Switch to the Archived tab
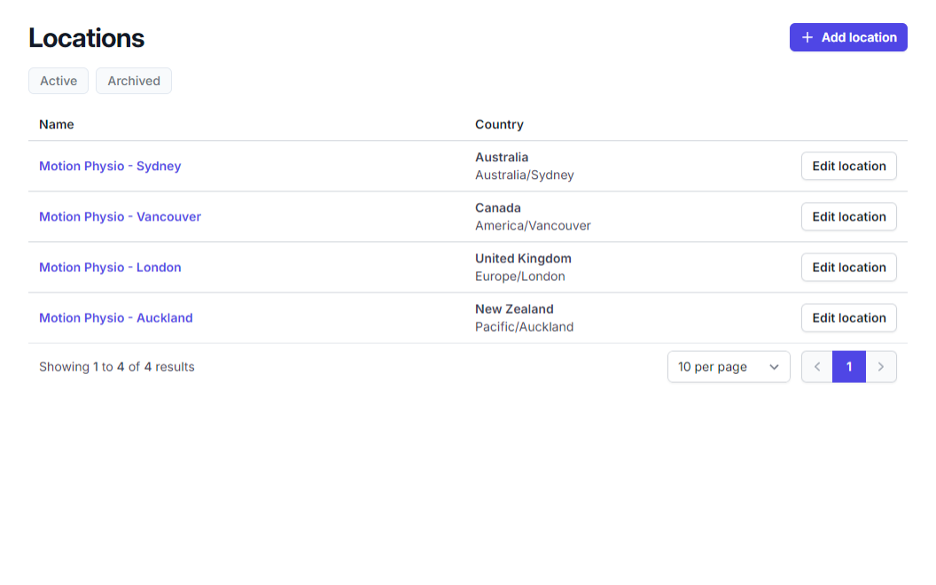Screen dimensions: 936x585 134,81
